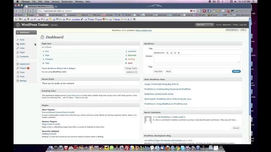
Task: Click the Posts icon in the sidebar
Action: (18, 40)
